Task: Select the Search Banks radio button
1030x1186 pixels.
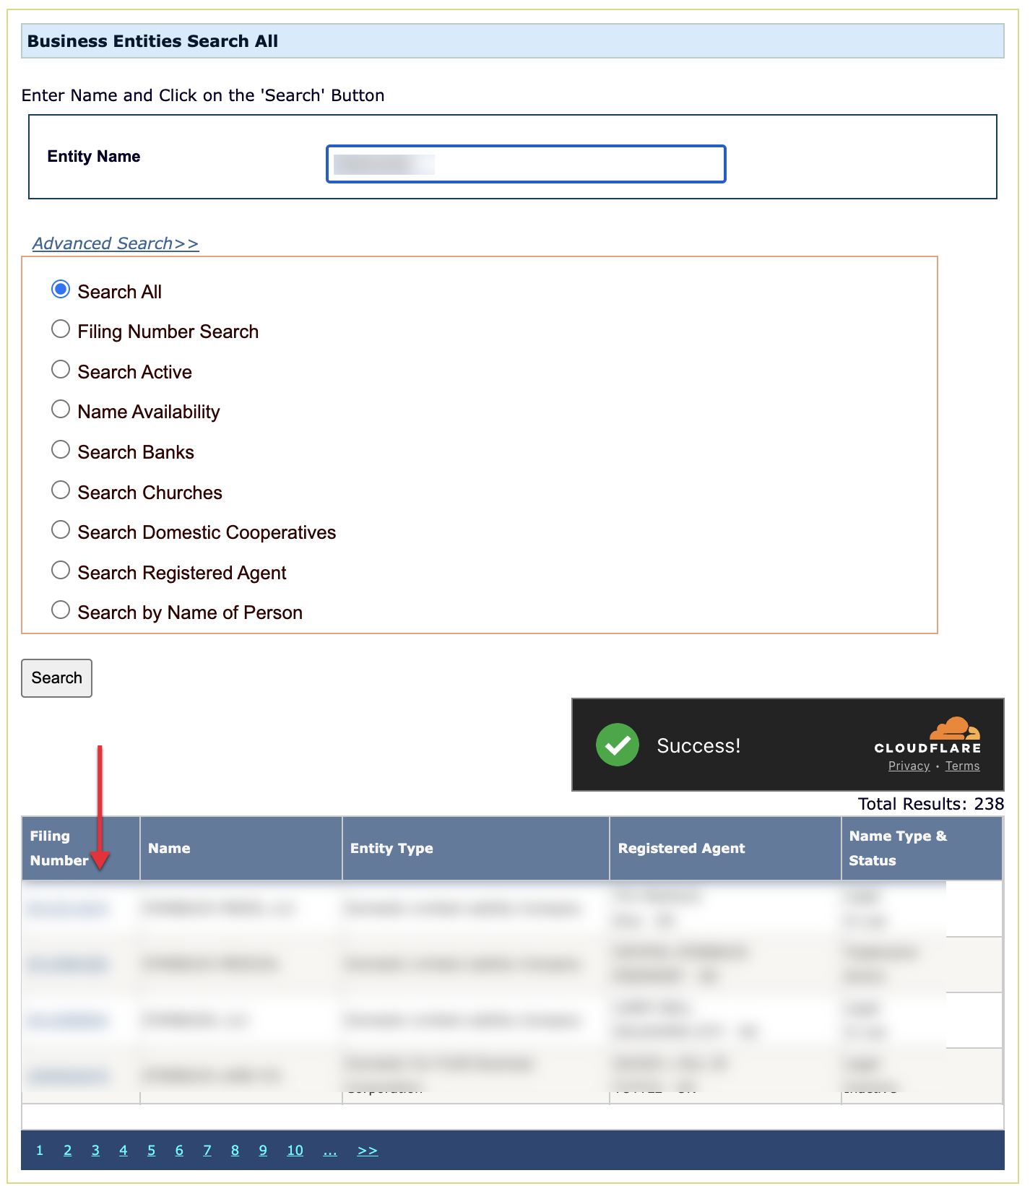Action: coord(61,450)
